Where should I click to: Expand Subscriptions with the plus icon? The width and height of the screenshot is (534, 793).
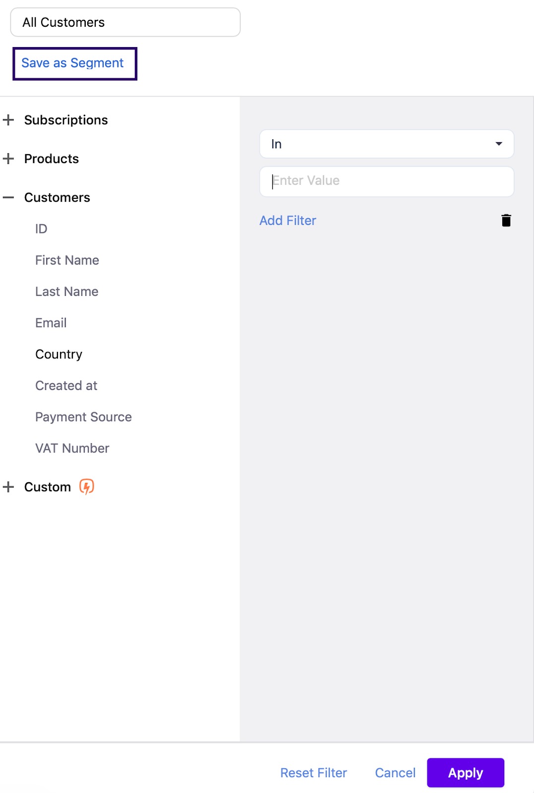(8, 120)
